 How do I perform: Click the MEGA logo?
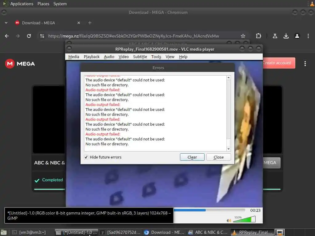20,64
